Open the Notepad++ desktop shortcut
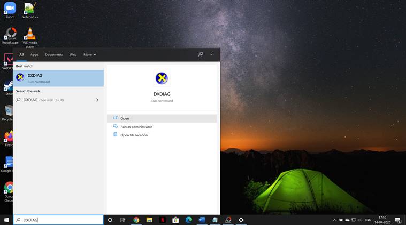 pos(29,10)
